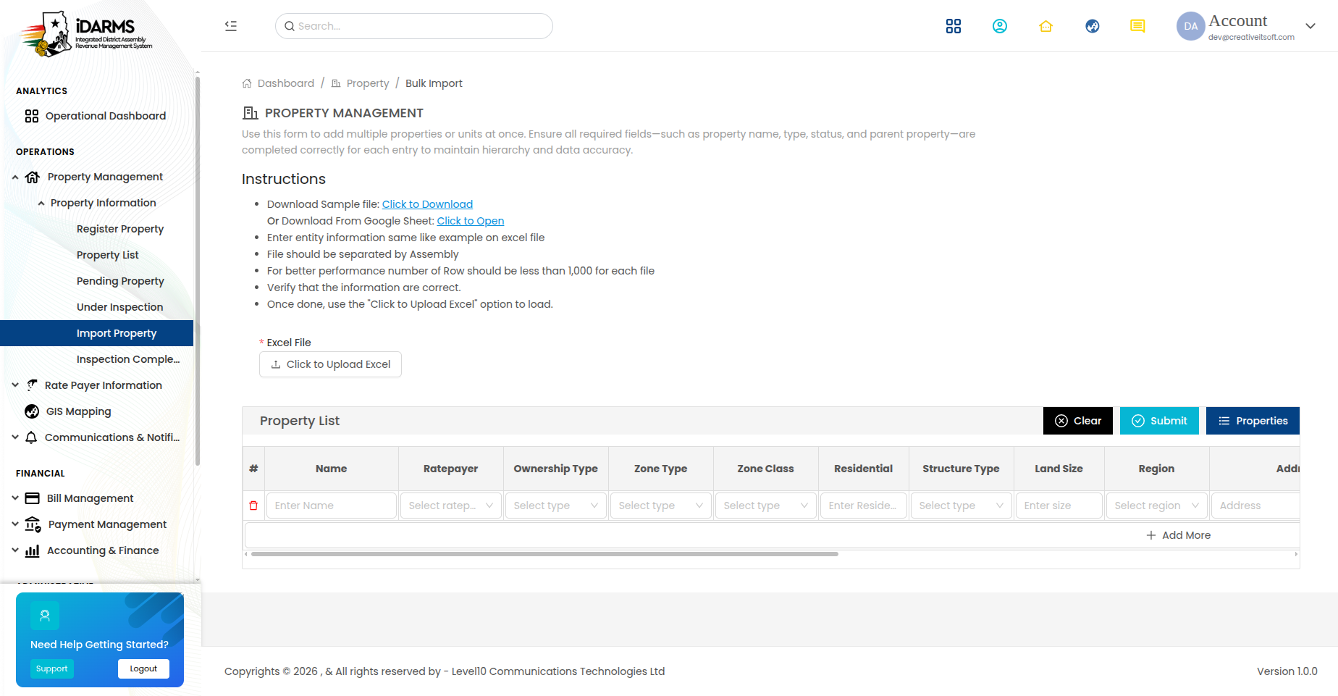
Task: Open the Zone Type select dropdown
Action: (660, 506)
